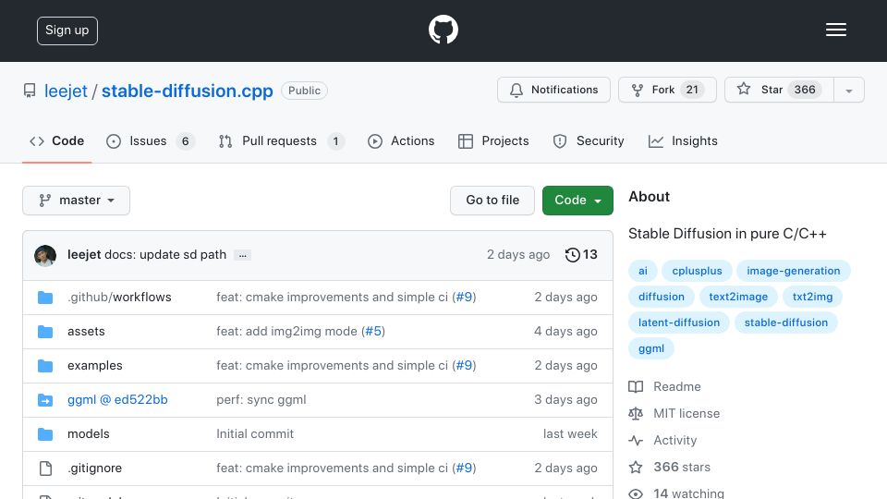
Task: Open the hamburger navigation menu
Action: click(x=835, y=30)
